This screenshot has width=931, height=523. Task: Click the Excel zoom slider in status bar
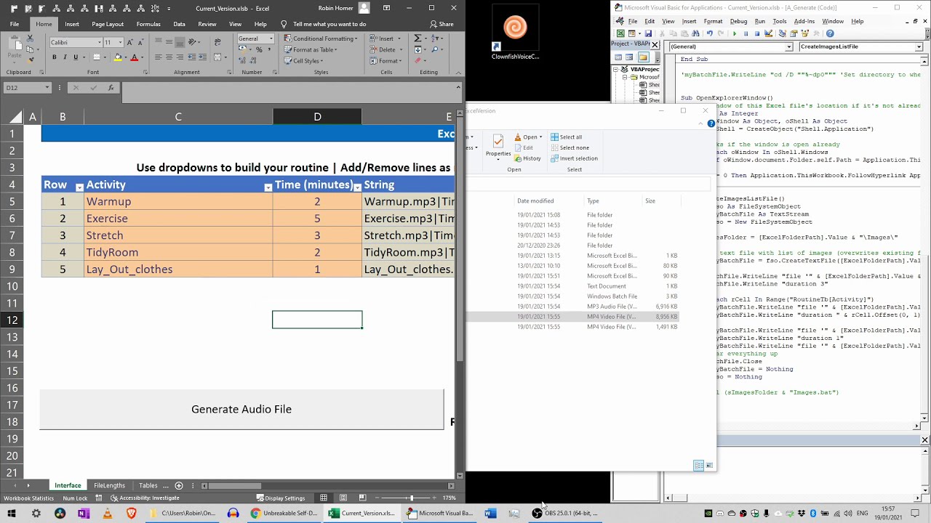pos(411,498)
